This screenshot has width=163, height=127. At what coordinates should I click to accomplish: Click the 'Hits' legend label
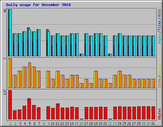(159, 13)
